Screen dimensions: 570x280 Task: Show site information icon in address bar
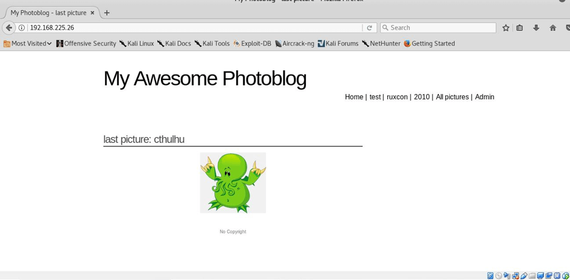(x=21, y=28)
